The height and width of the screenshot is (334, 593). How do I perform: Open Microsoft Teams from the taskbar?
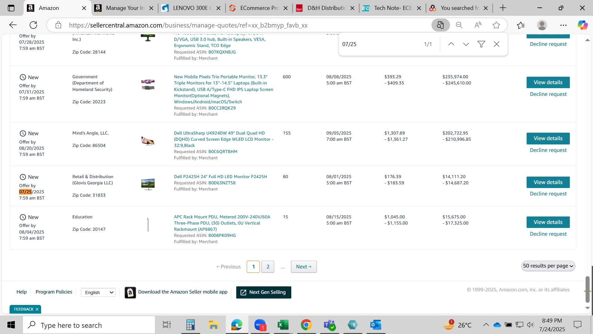329,325
